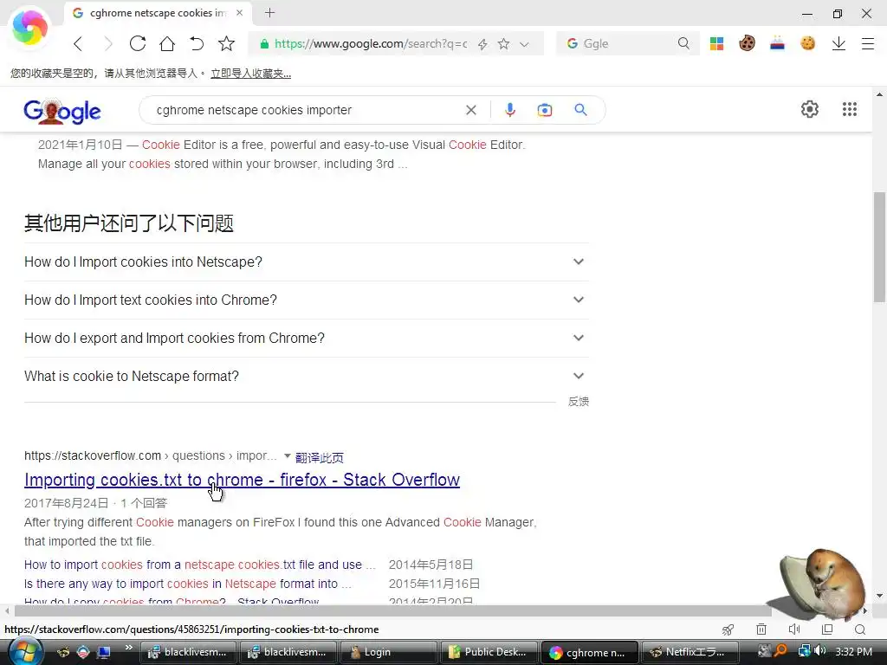Submit search with blue magnifier icon
This screenshot has width=887, height=665.
(580, 110)
